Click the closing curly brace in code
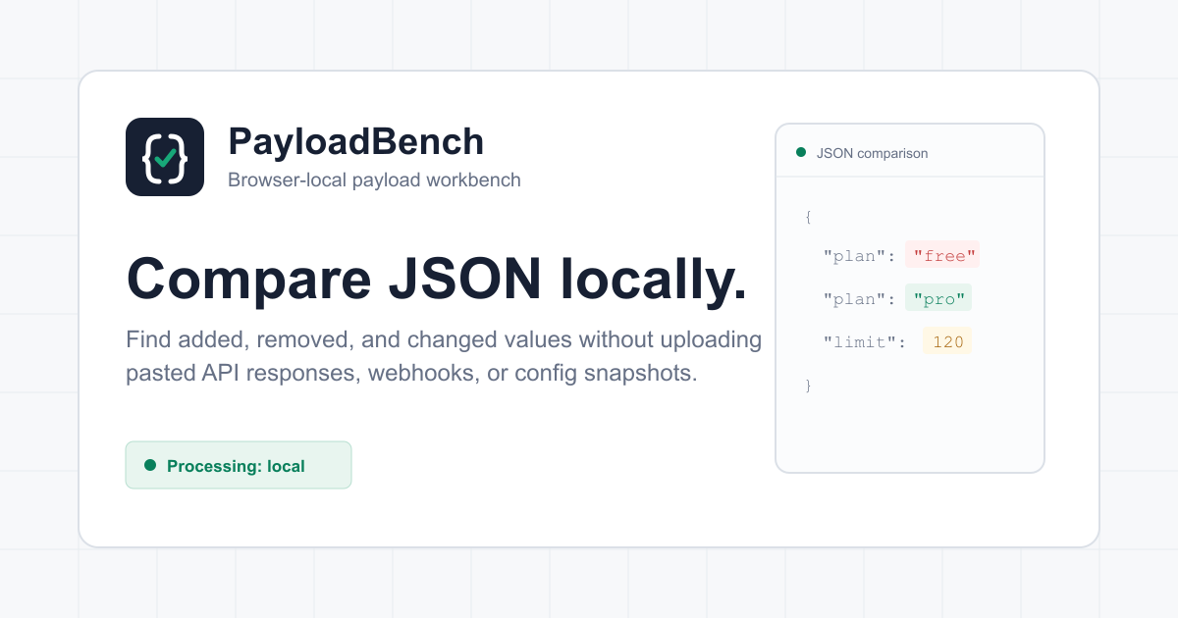Viewport: 1178px width, 618px height. click(x=808, y=386)
